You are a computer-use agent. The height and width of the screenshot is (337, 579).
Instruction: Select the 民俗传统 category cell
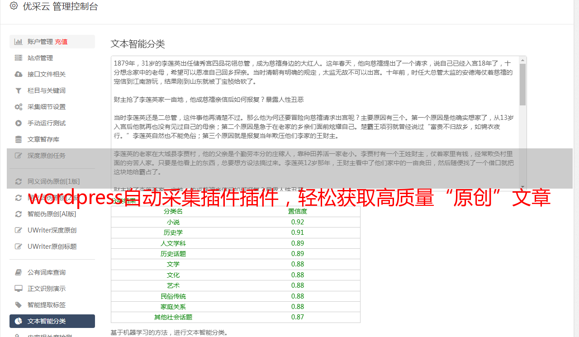tap(173, 296)
